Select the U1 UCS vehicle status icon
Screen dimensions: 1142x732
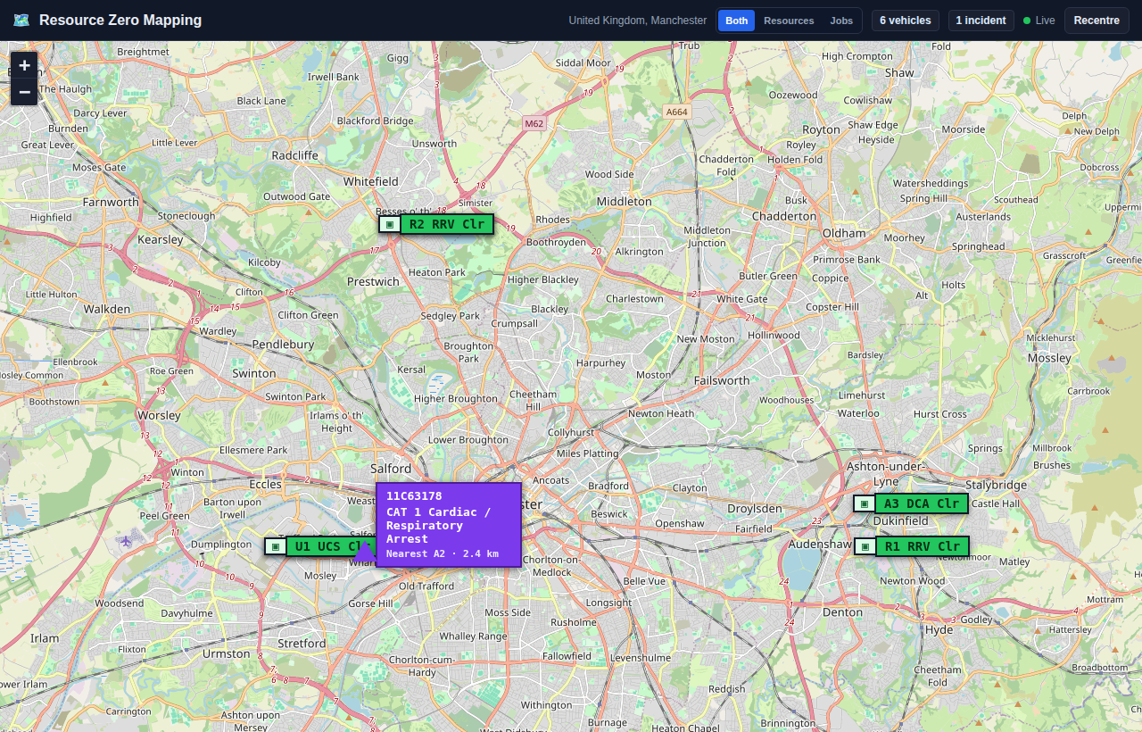click(276, 546)
